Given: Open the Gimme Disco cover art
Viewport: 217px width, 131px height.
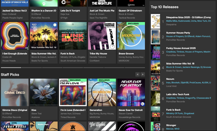Looking at the screenshot, I should pyautogui.click(x=15, y=92).
